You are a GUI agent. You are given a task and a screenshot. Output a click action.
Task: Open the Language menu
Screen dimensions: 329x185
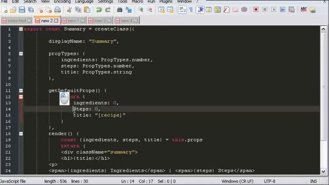coord(84,2)
